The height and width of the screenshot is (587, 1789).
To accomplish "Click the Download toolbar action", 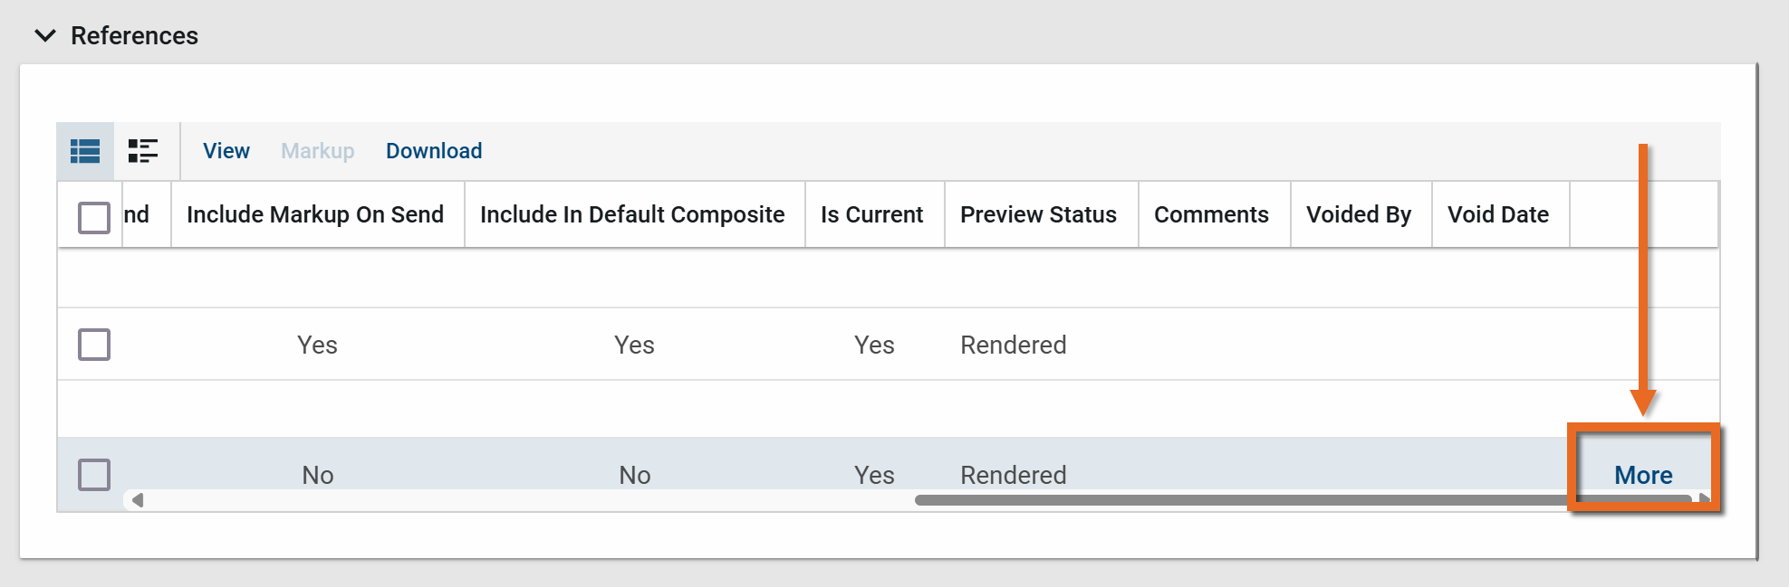I will (434, 151).
